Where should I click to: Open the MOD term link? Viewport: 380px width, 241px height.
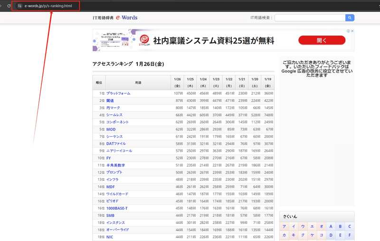111,130
